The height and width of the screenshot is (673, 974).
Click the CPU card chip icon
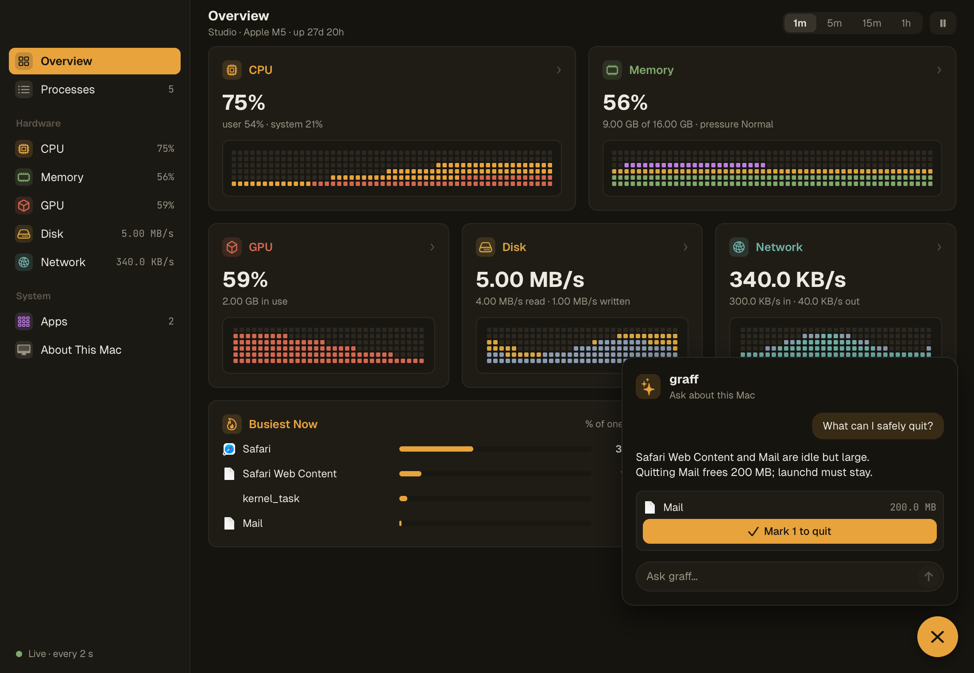(232, 70)
